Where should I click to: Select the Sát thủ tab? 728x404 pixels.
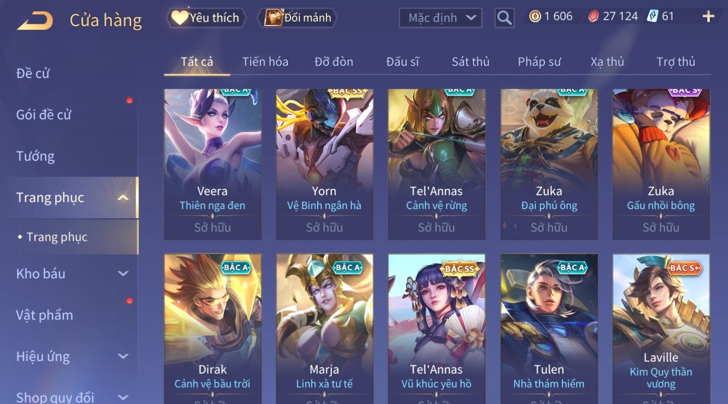click(470, 62)
